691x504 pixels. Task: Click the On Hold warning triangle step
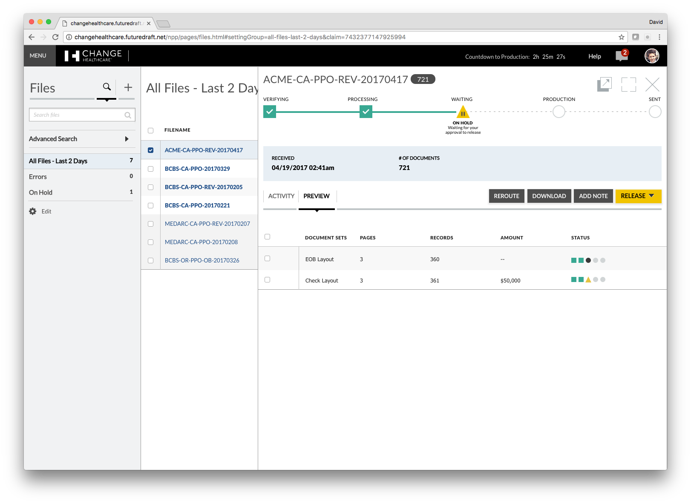pyautogui.click(x=463, y=112)
